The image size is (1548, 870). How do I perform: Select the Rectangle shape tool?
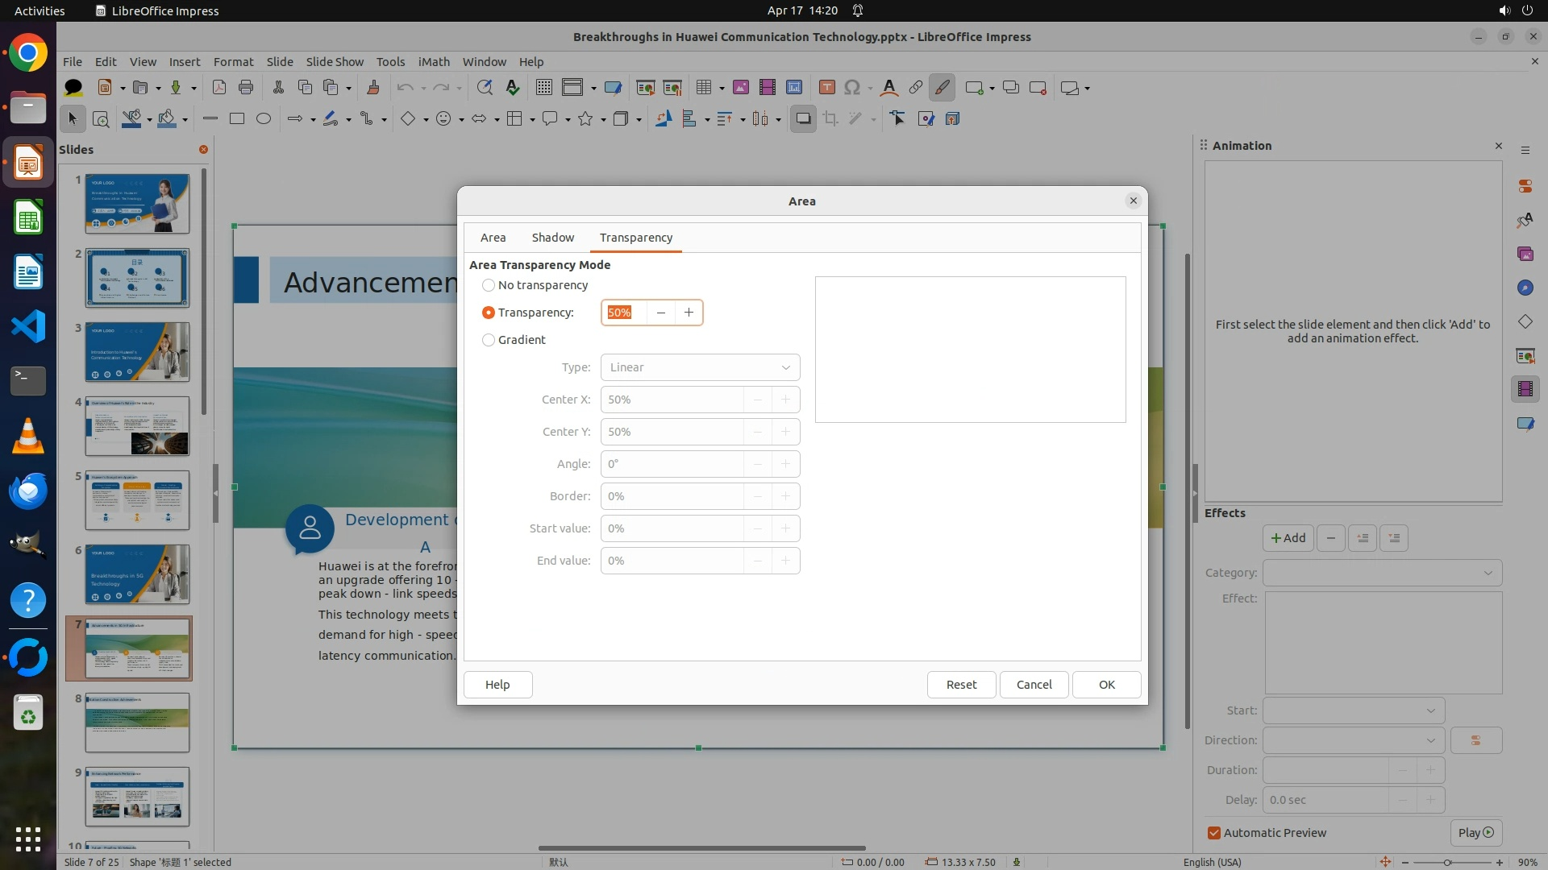coord(237,119)
